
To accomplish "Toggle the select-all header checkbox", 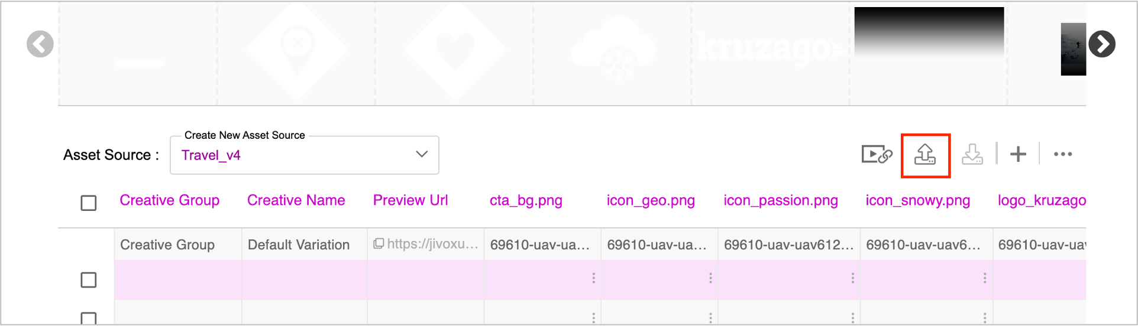I will [89, 203].
